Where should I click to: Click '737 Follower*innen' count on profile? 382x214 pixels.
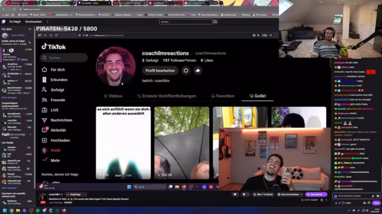[x=179, y=61]
